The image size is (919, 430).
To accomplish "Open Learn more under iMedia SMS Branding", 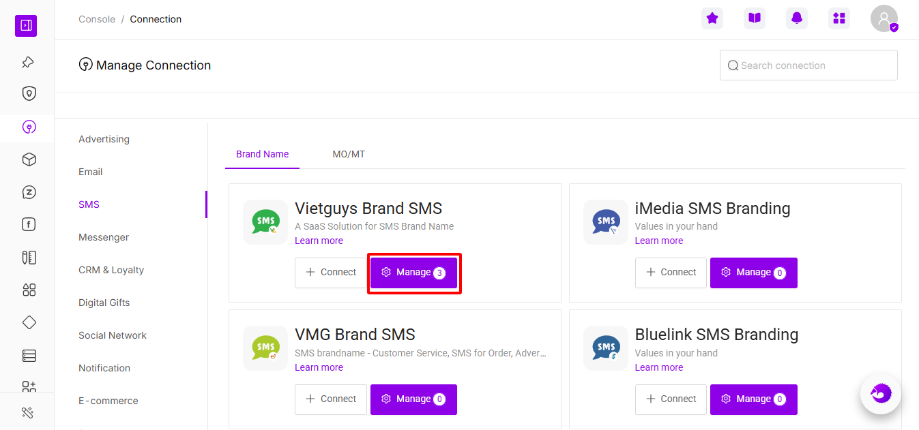I will (x=659, y=241).
